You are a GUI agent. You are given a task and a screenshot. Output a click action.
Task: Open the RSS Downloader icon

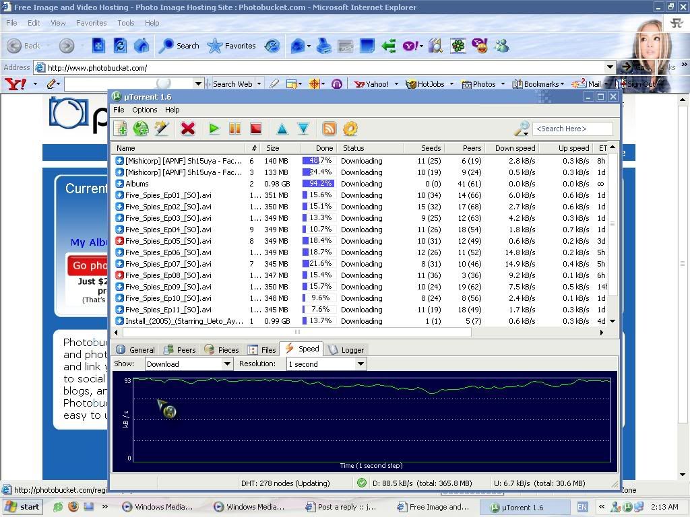pos(329,129)
